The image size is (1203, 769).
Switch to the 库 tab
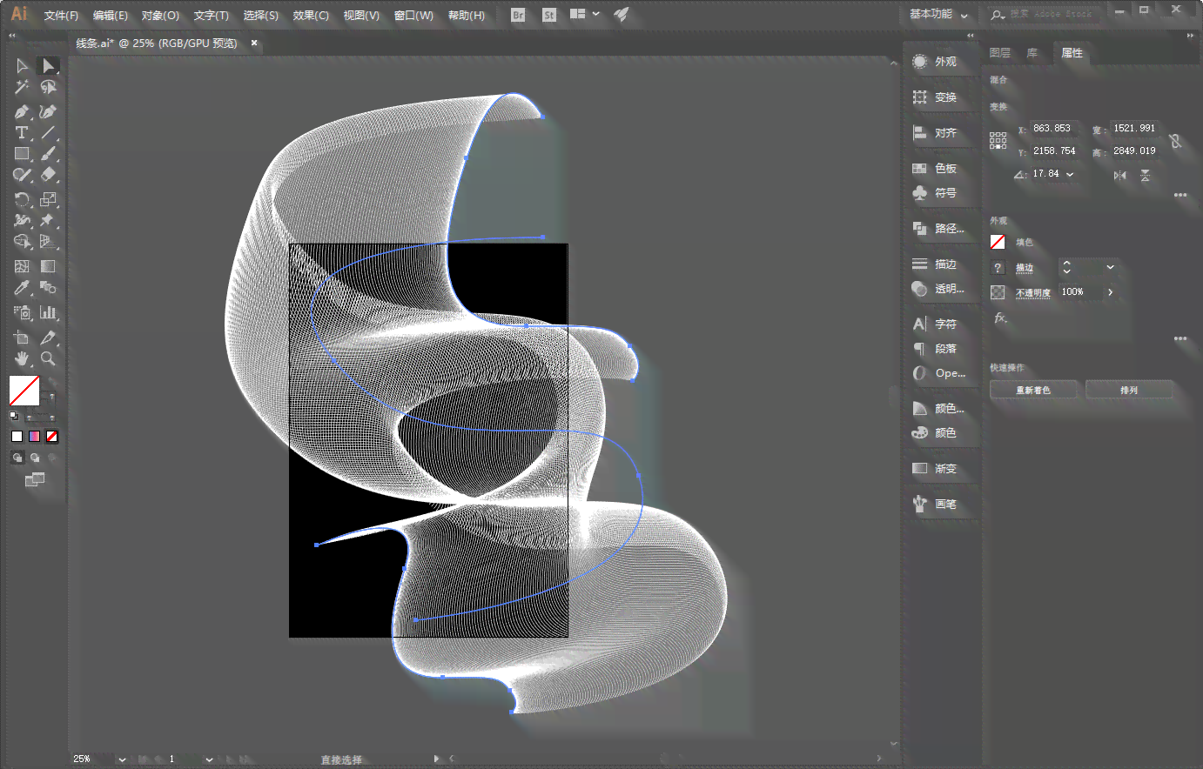pos(1032,53)
